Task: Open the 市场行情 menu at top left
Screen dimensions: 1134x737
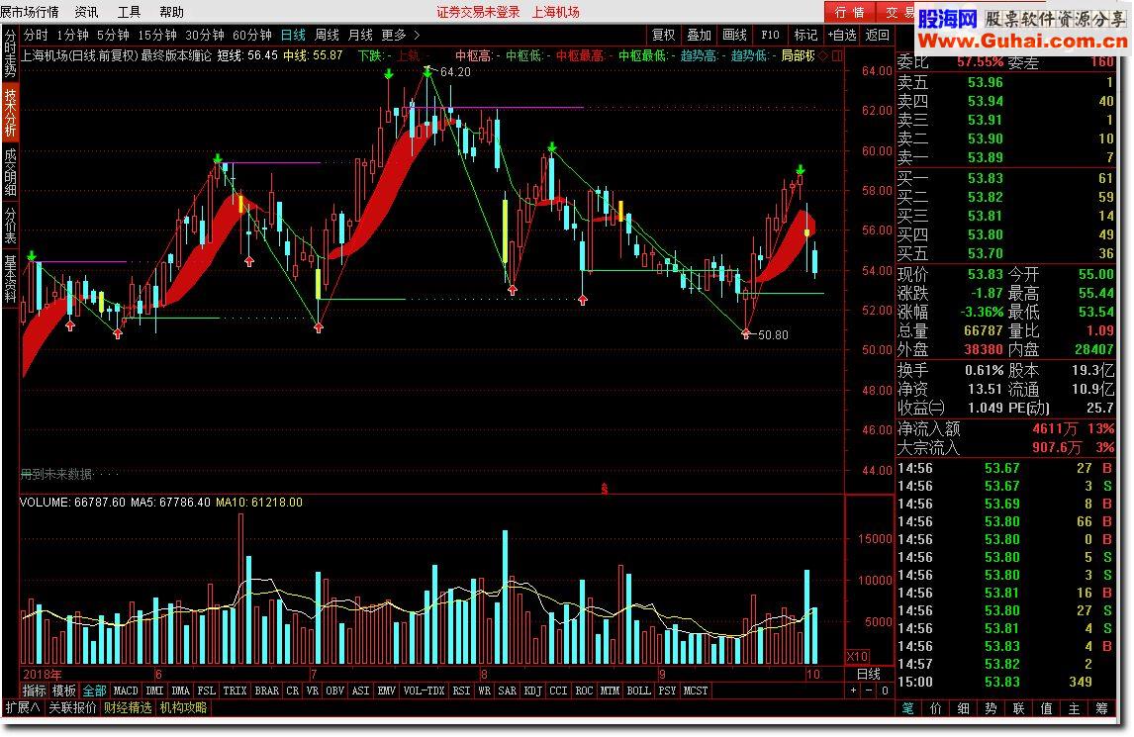Action: [x=30, y=12]
